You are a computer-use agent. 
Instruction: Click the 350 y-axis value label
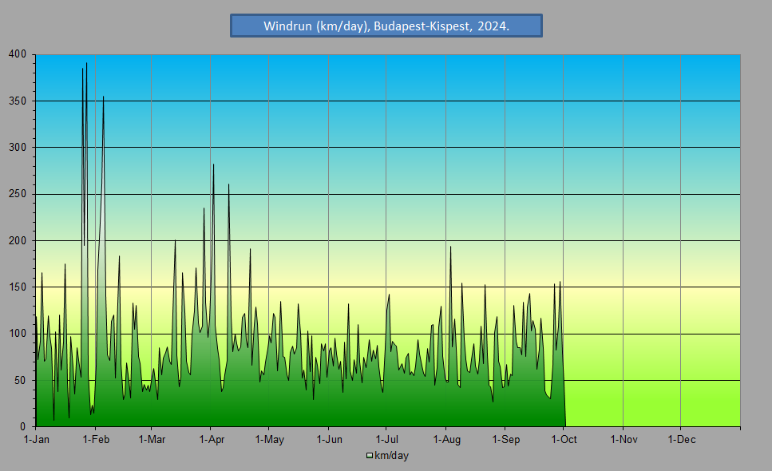coord(18,101)
